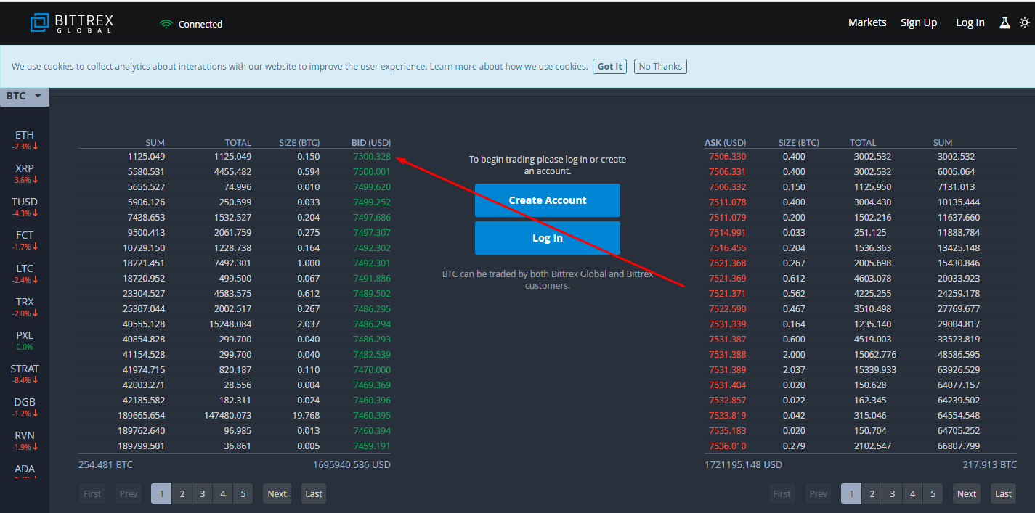Click Prev under the bids table
1035x513 pixels.
pyautogui.click(x=129, y=493)
